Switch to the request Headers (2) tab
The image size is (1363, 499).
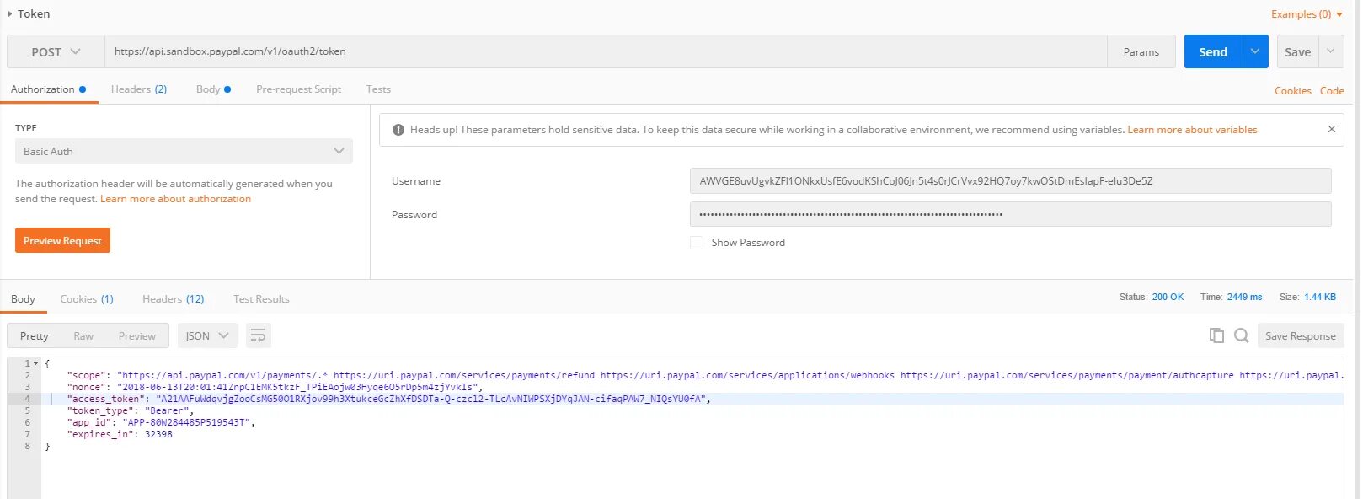(139, 89)
